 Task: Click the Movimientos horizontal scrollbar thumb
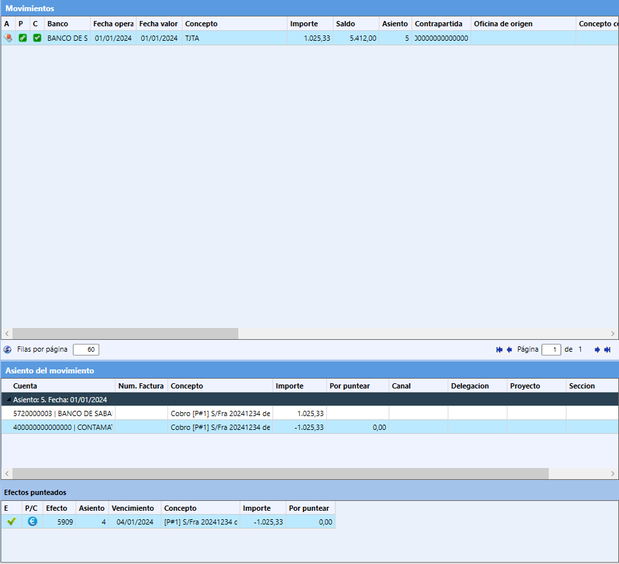(x=125, y=333)
